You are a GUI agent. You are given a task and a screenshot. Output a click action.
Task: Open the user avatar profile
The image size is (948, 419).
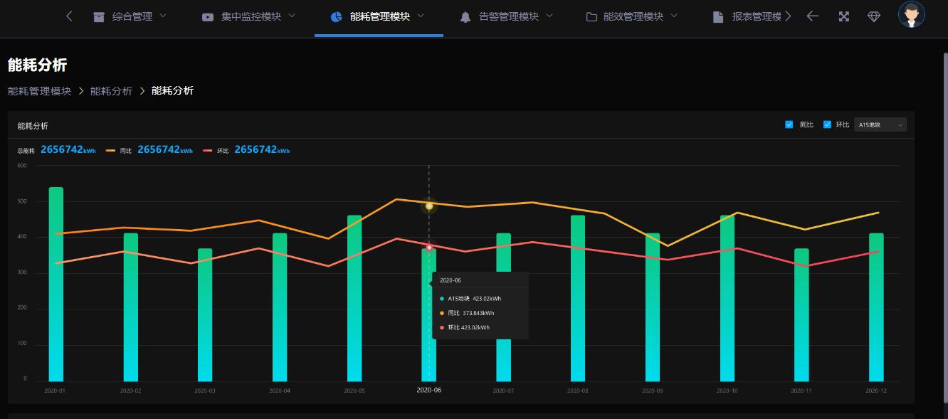[911, 15]
